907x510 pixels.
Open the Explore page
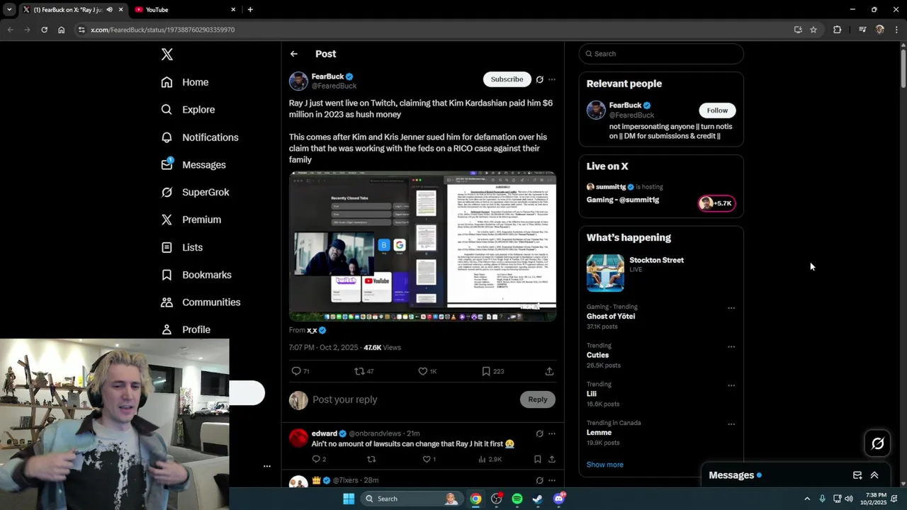[x=188, y=110]
